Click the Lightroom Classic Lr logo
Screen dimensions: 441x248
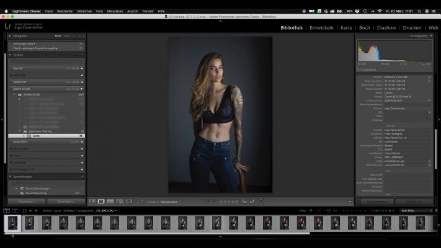(x=8, y=26)
